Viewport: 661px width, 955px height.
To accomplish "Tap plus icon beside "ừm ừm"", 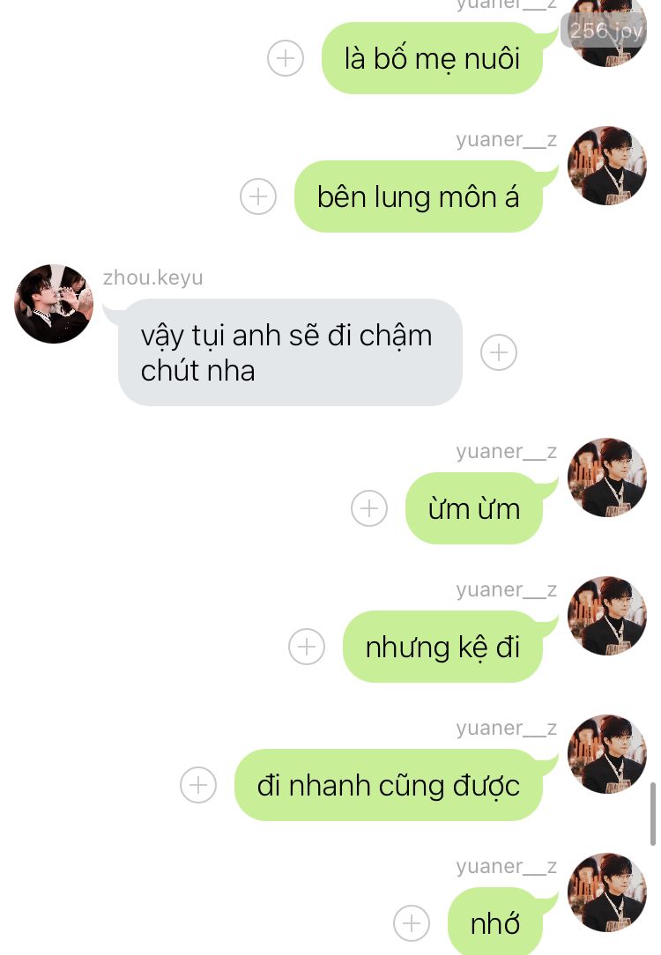I will click(368, 508).
